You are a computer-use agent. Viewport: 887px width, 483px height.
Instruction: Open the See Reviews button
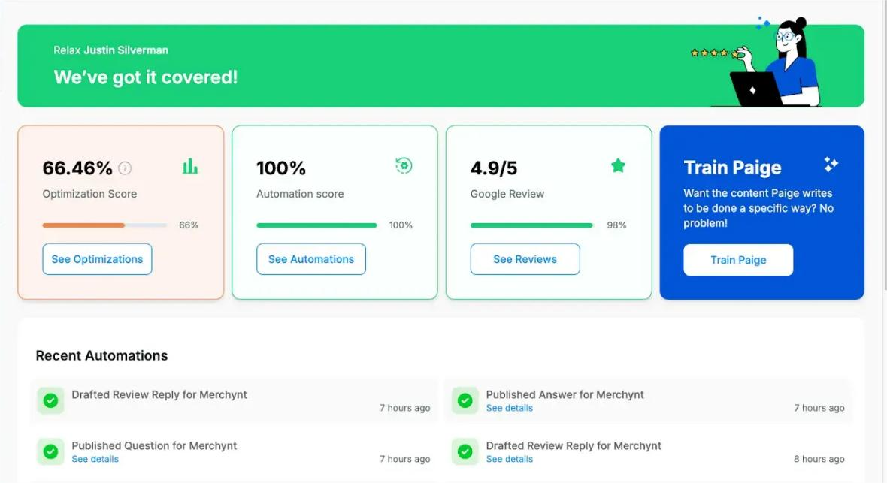tap(525, 259)
